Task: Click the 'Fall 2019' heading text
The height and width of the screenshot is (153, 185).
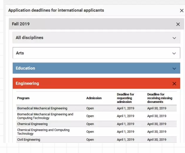Action: pos(21,24)
